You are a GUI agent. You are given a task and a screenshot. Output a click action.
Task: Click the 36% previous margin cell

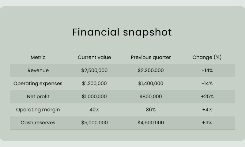click(151, 110)
